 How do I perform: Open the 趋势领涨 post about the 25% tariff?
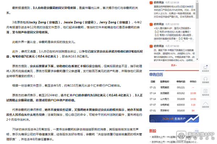click(174, 12)
